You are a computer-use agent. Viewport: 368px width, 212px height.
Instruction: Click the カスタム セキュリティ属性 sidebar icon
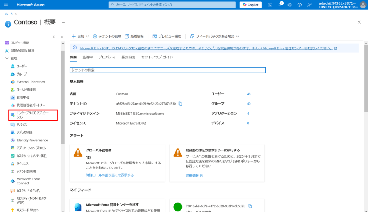13,156
